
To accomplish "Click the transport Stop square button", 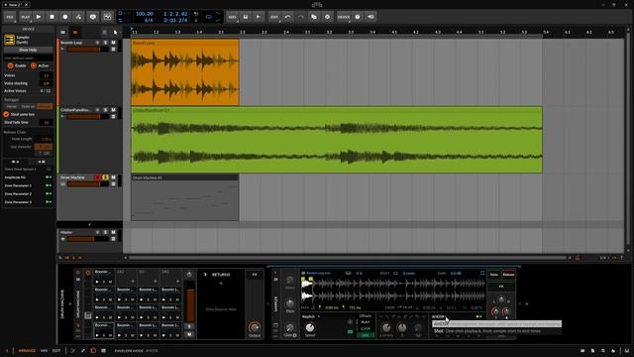I will point(52,17).
